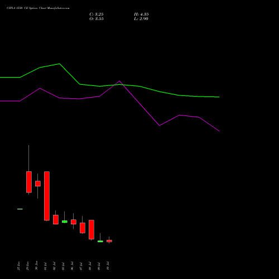Click the chart title text CIPLA 1550 CE Options
The width and height of the screenshot is (279, 279).
pos(22,8)
